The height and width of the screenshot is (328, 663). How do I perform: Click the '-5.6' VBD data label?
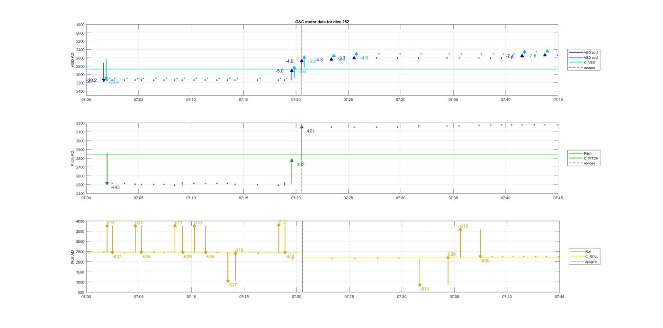[x=302, y=71]
